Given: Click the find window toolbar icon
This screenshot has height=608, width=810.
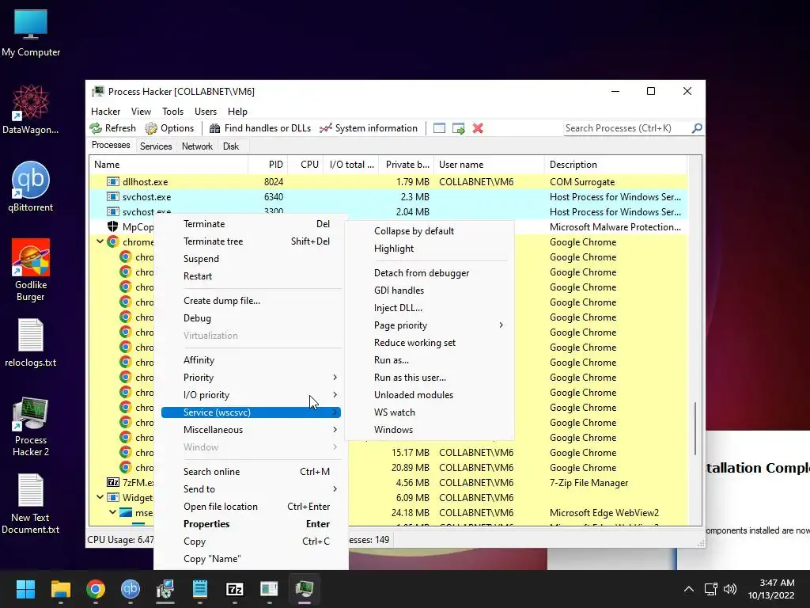Looking at the screenshot, I should [x=439, y=128].
